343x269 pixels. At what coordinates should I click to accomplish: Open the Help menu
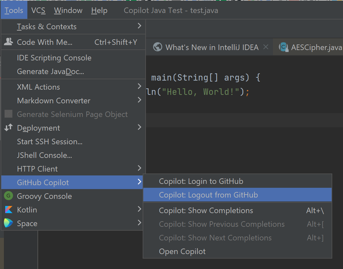pos(99,10)
